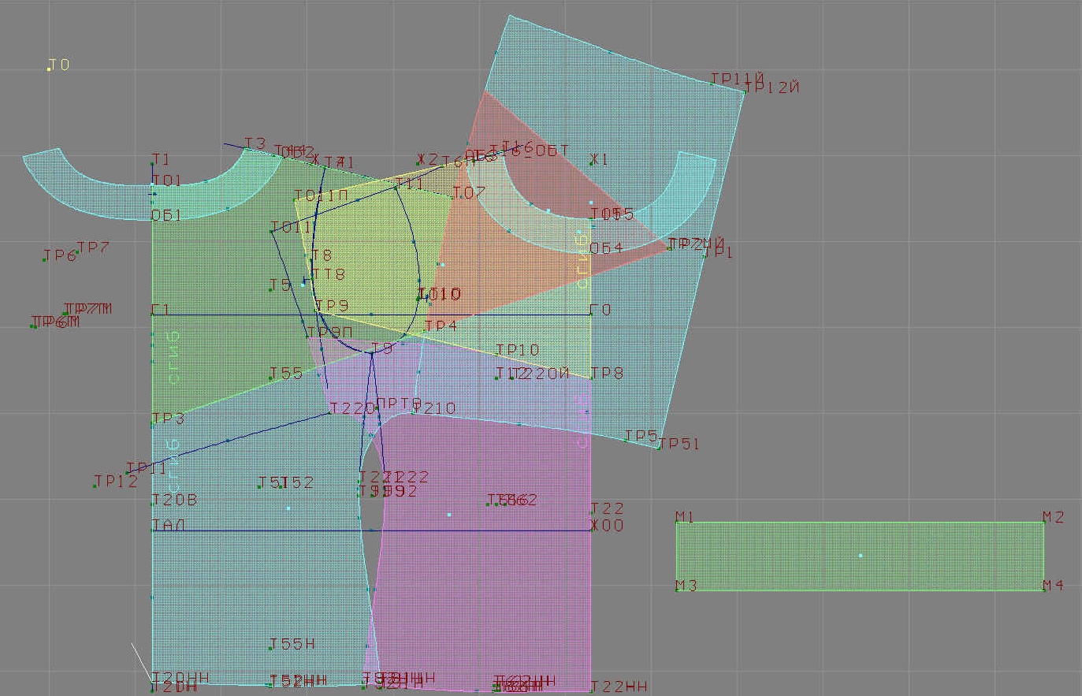Click point M3 at rectangle's lower left
This screenshot has height=696, width=1082.
point(677,590)
